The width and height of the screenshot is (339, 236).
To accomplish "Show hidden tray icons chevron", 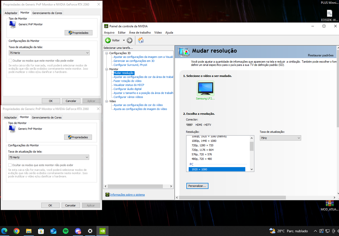I will coord(315,231).
